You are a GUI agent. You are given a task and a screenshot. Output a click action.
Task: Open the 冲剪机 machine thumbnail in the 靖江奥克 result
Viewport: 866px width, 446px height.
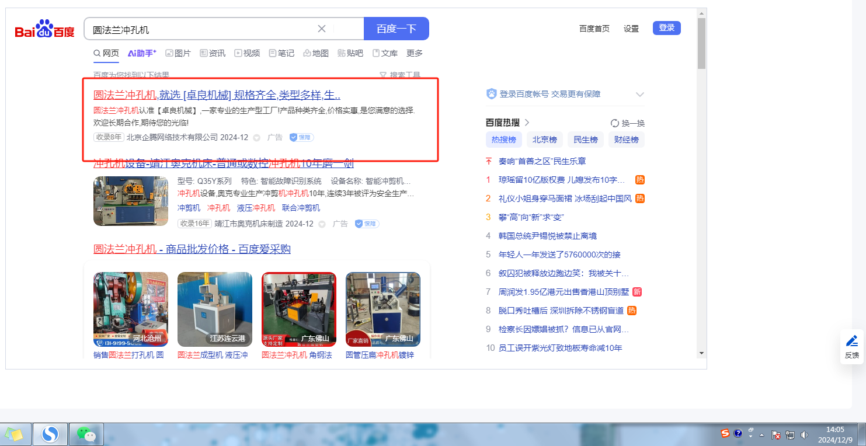point(131,201)
